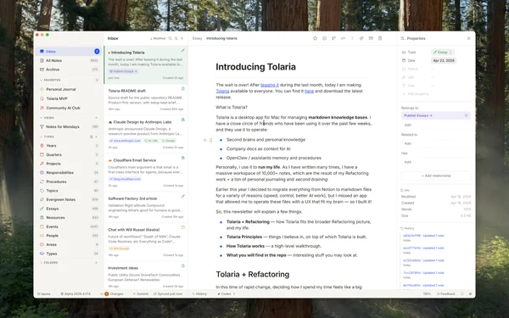This screenshot has width=509, height=318.
Task: Click the circle icon in Publish Essays chip
Action: point(466,115)
